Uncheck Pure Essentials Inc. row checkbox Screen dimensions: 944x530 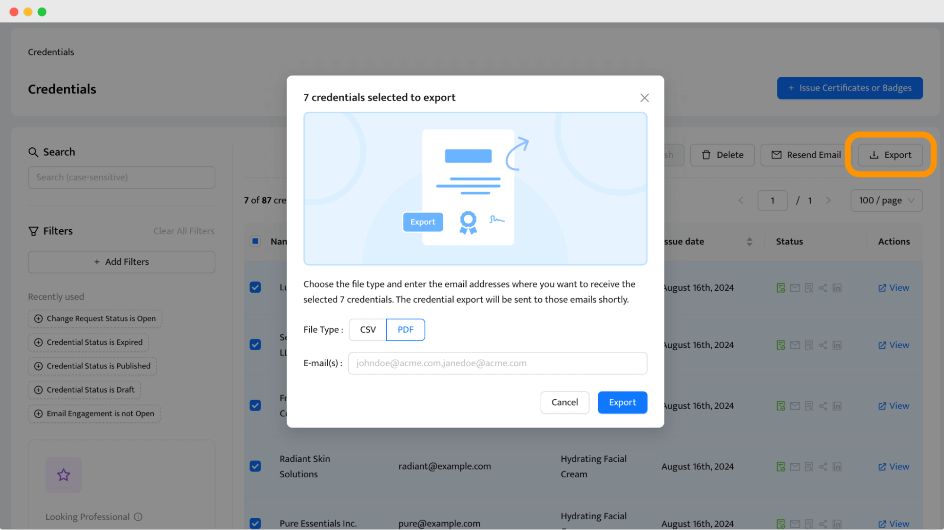255,523
